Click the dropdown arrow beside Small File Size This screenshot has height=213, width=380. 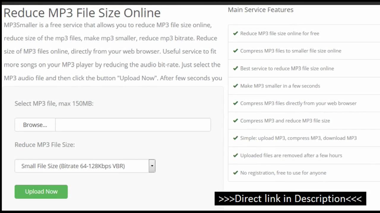tap(152, 166)
